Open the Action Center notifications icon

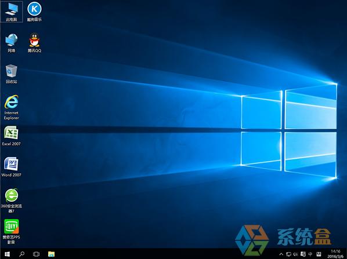click(303, 254)
